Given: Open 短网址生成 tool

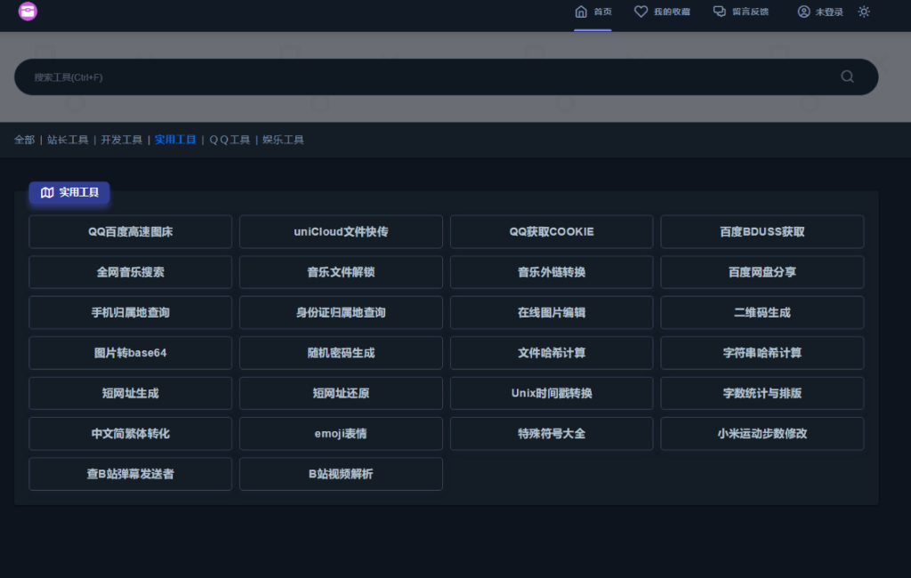Looking at the screenshot, I should click(x=130, y=393).
